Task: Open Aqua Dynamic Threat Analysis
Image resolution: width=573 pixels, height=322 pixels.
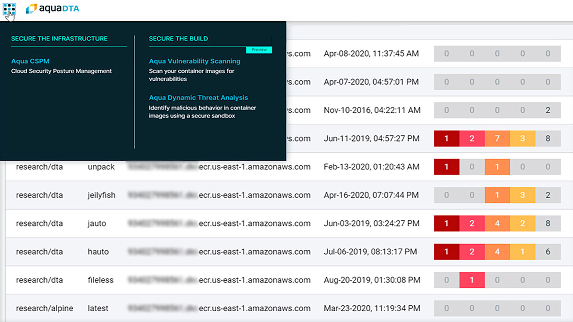Action: (x=198, y=97)
